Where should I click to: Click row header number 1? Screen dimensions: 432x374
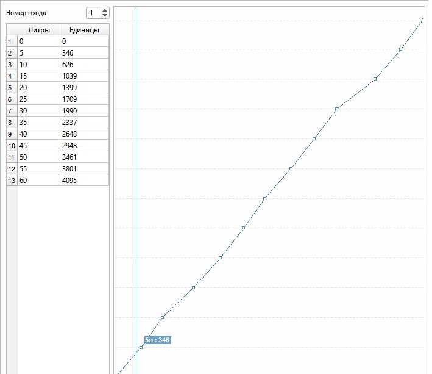coord(12,41)
